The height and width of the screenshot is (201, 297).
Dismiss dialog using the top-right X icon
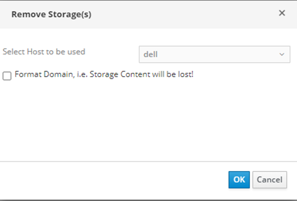(282, 13)
